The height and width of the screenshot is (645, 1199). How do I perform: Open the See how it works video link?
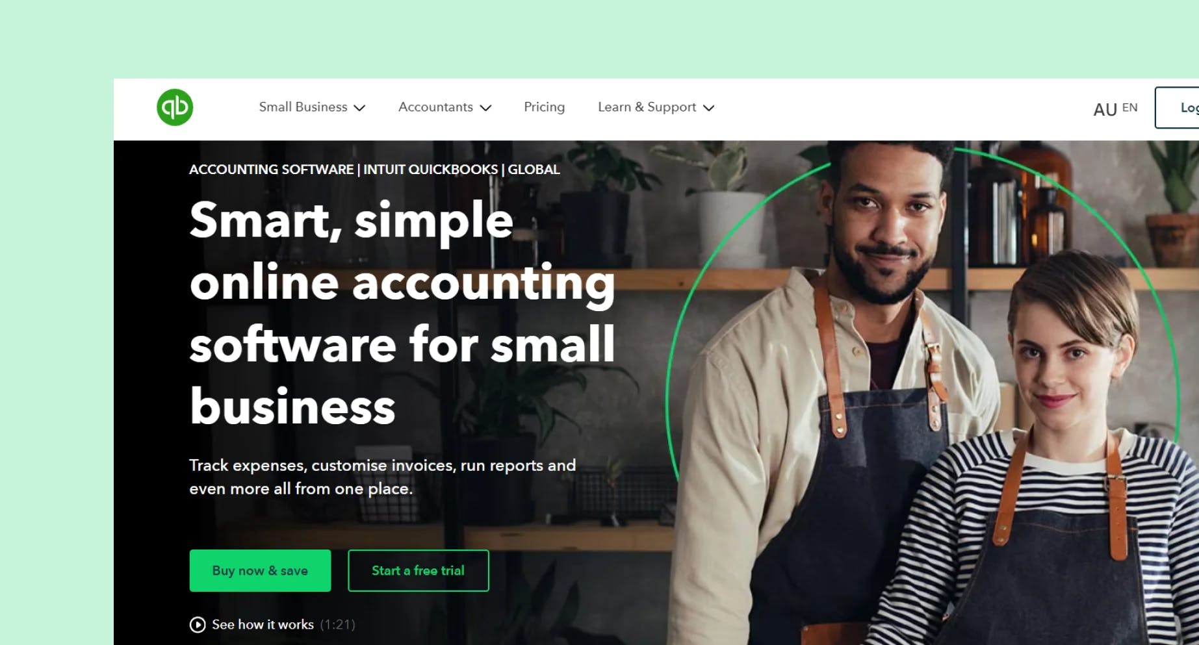(263, 624)
